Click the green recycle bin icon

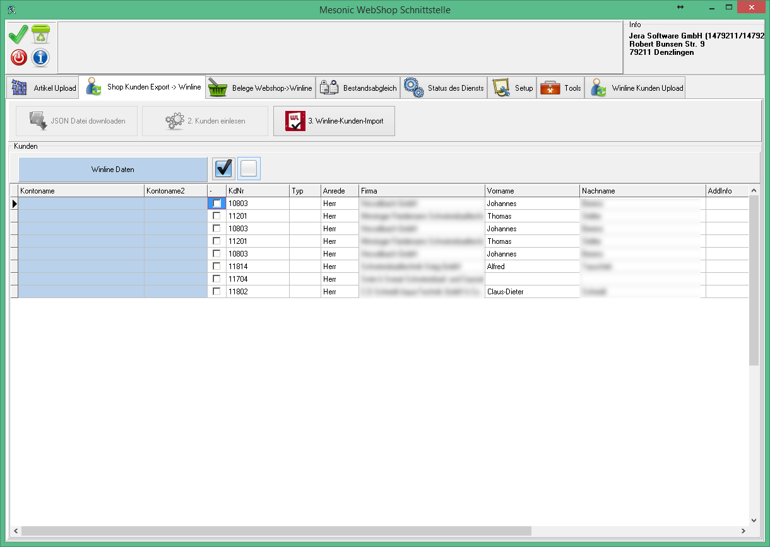(x=40, y=35)
